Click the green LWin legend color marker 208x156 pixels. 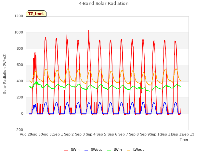pos(109,150)
